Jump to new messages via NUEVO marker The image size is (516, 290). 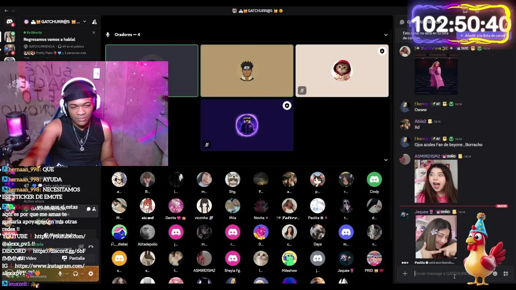pyautogui.click(x=502, y=206)
